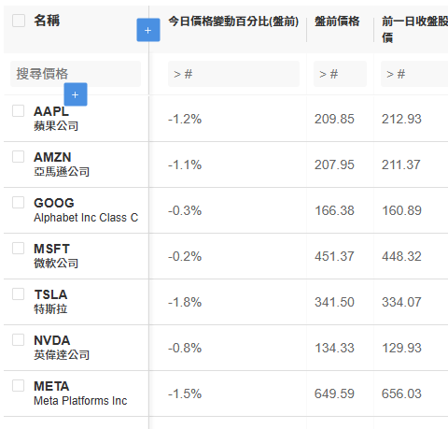This screenshot has width=448, height=429.
Task: Select the AMZN row checkbox
Action: pyautogui.click(x=18, y=156)
